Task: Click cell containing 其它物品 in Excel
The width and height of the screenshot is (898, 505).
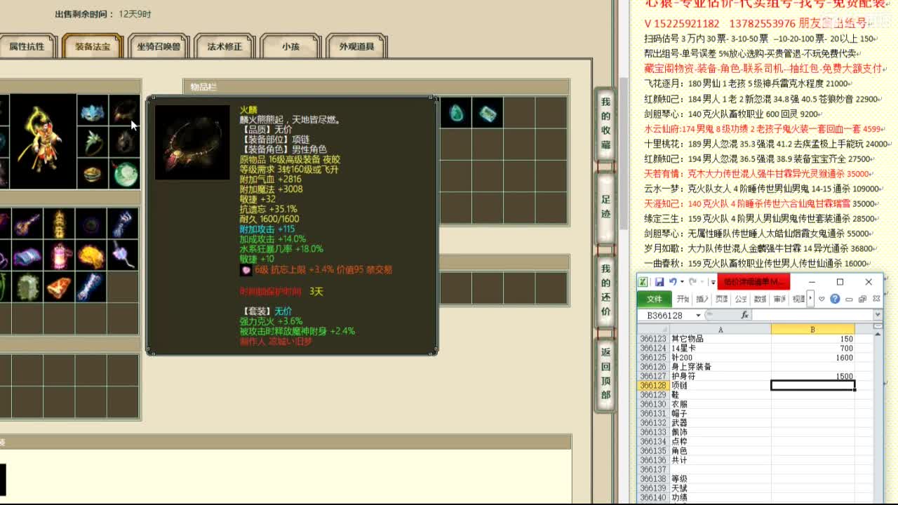Action: click(721, 339)
